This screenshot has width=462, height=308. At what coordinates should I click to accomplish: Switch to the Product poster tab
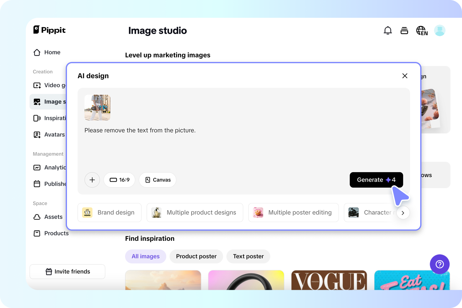tap(196, 256)
